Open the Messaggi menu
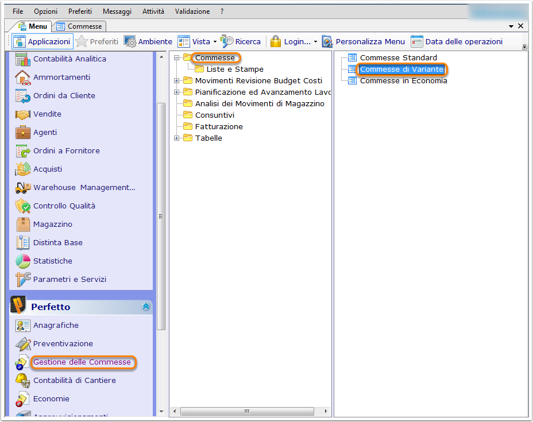The height and width of the screenshot is (422, 533). [117, 11]
